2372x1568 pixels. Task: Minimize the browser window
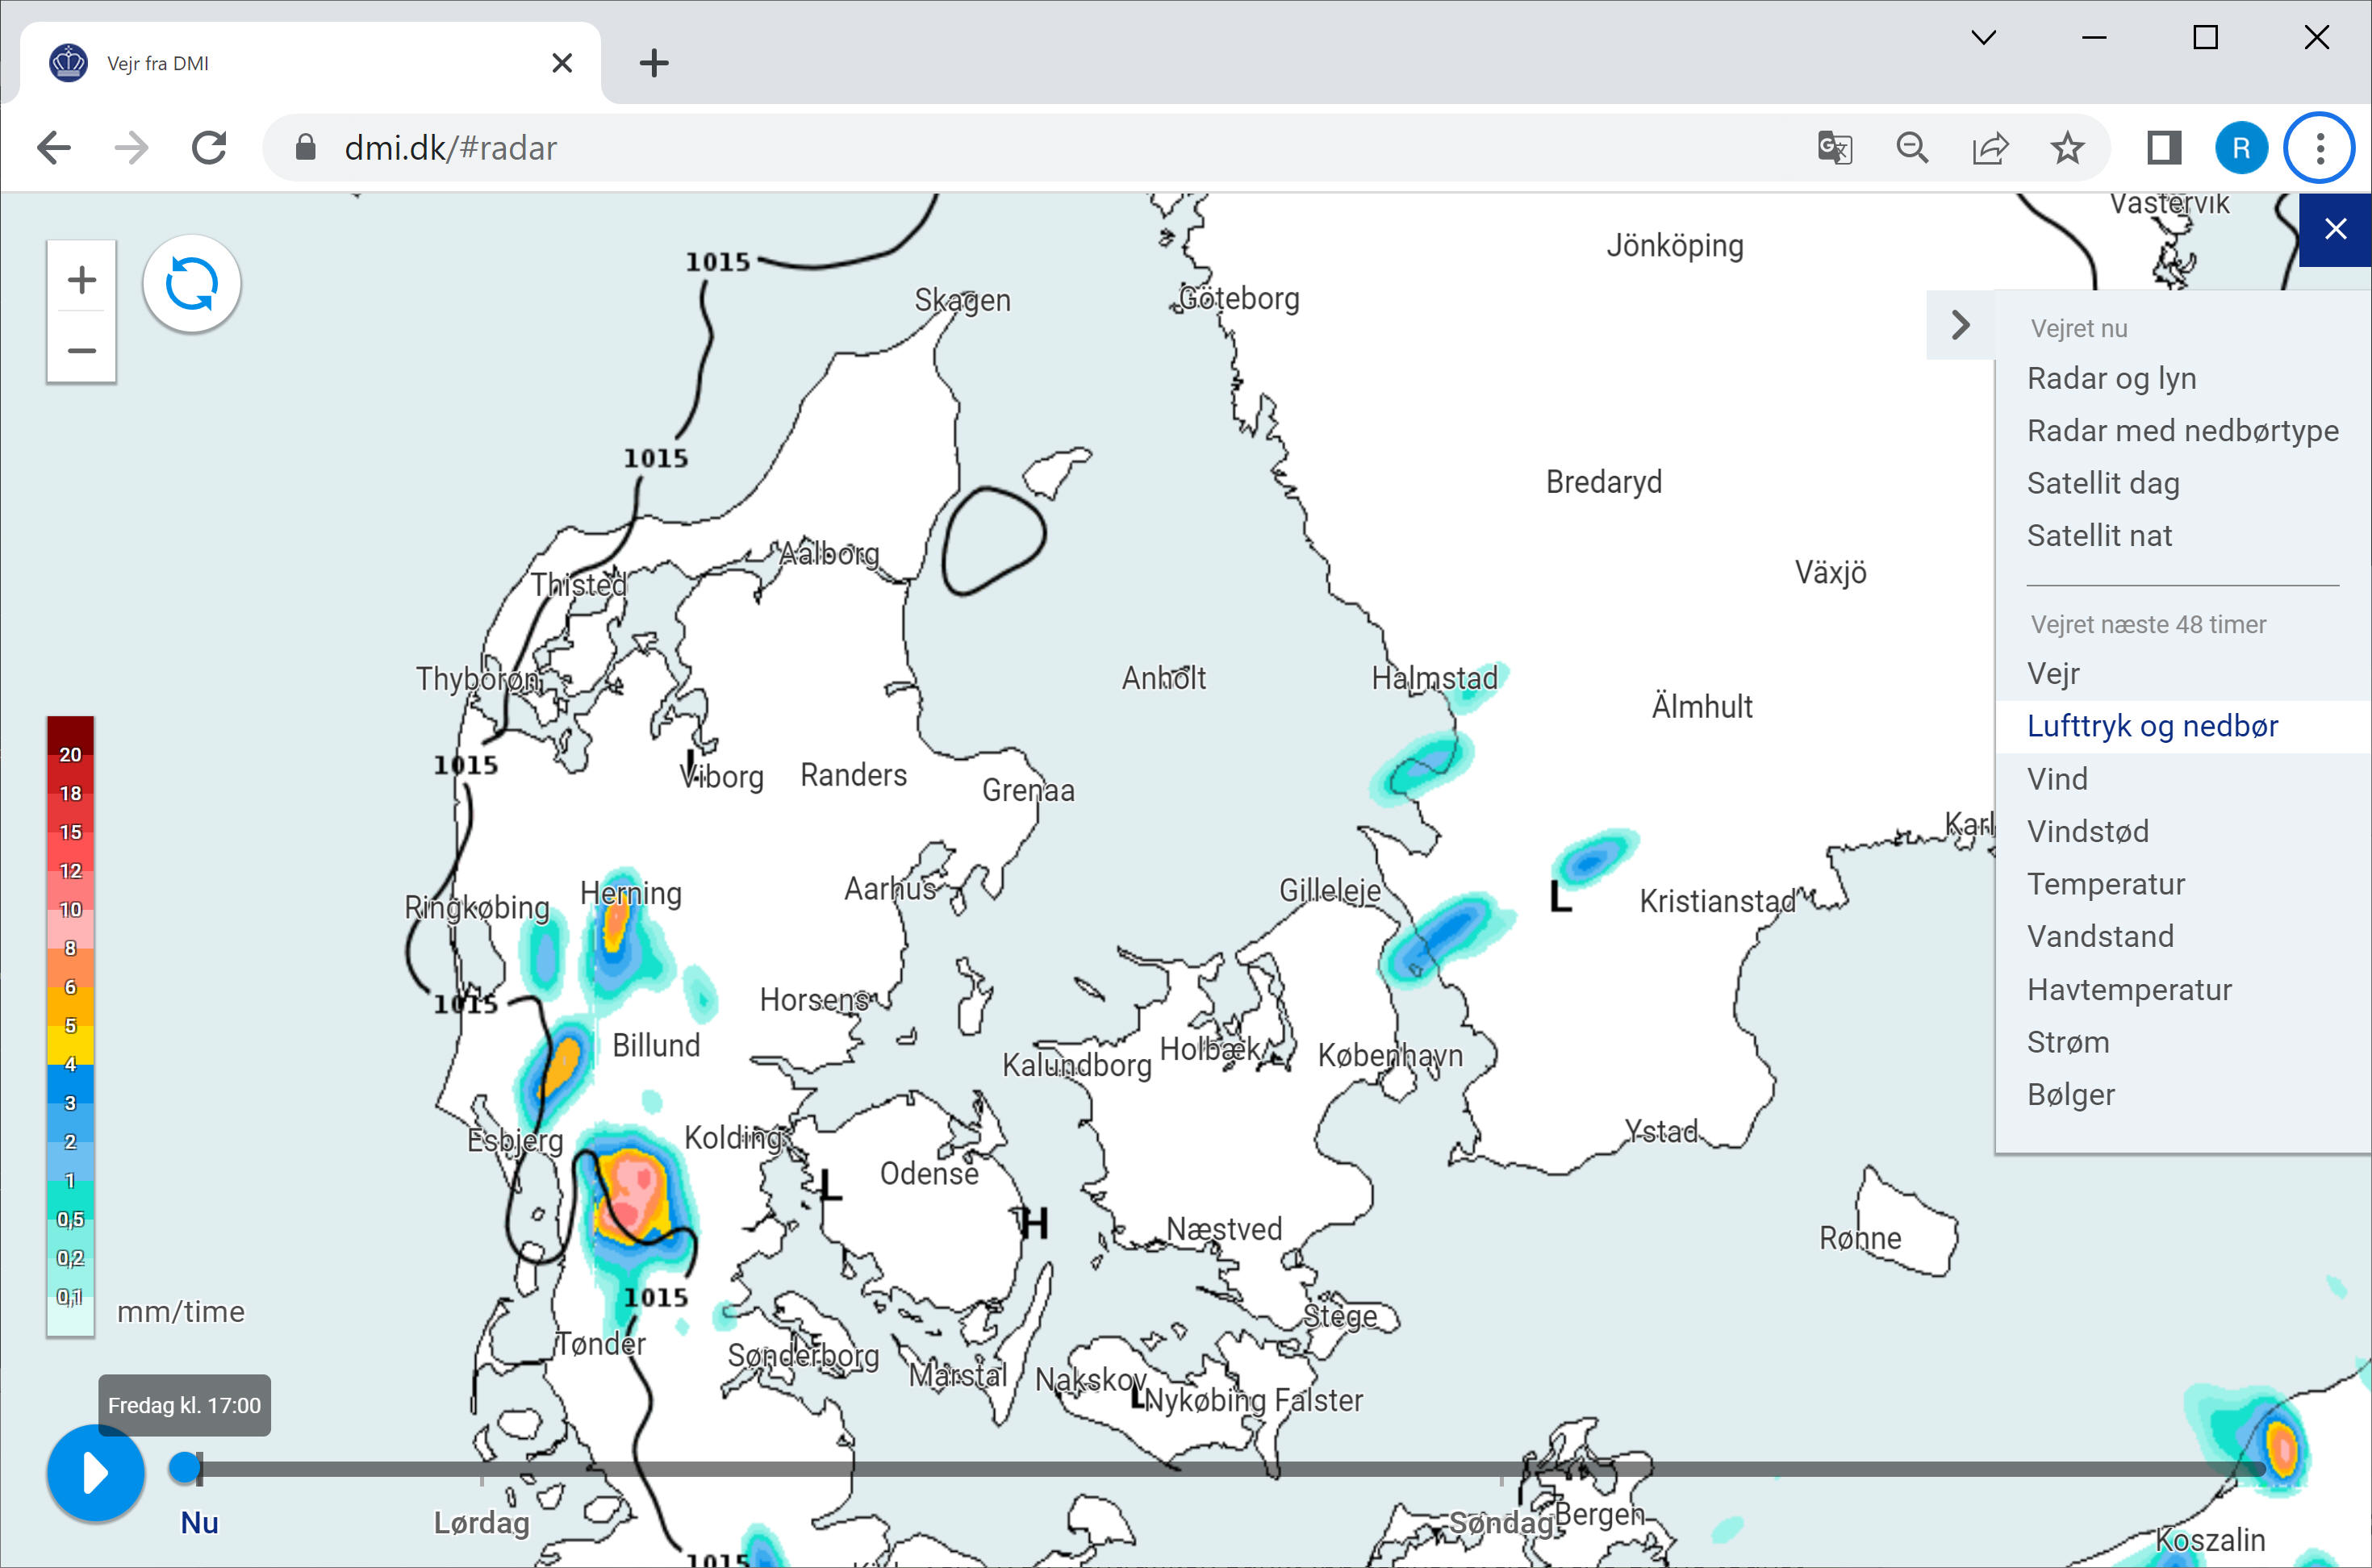pyautogui.click(x=2094, y=38)
